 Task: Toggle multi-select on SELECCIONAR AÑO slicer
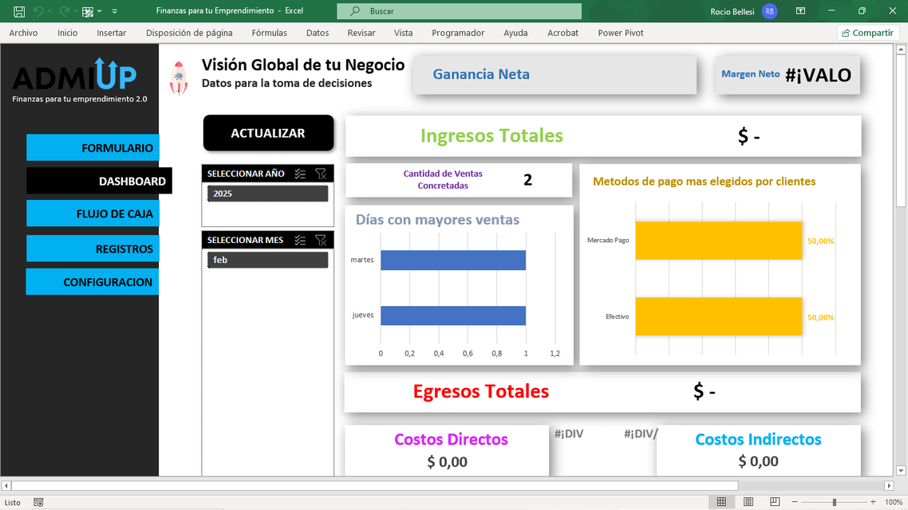[x=300, y=174]
